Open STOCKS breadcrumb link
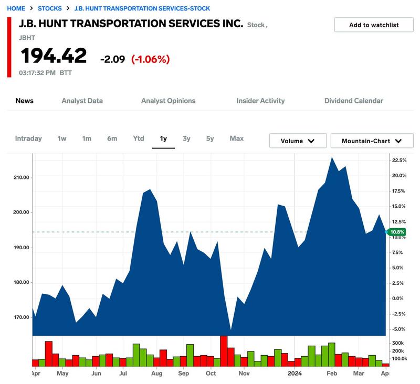Screen dimensions: 420x384 (x=49, y=8)
